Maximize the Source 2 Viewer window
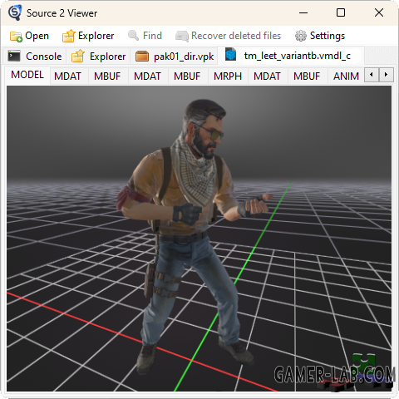The image size is (399, 399). tap(341, 12)
